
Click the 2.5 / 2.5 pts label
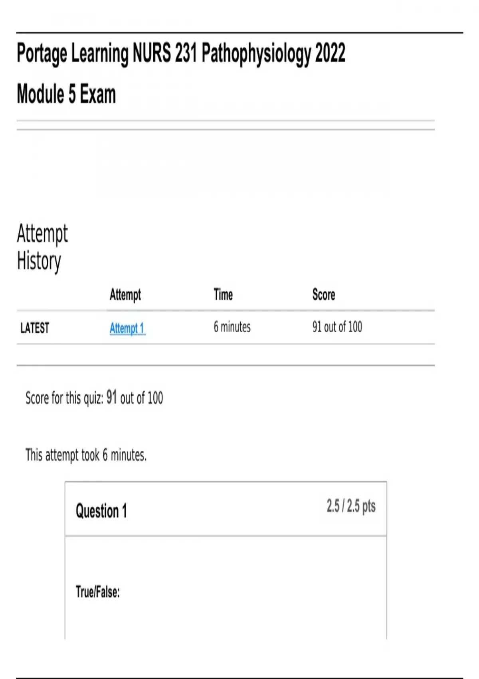[351, 506]
